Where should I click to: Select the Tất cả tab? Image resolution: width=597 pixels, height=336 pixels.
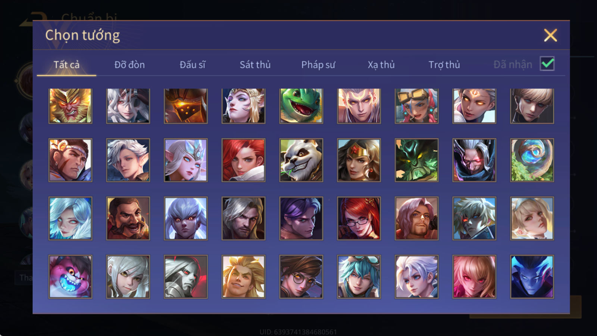(66, 65)
